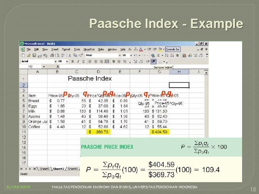Click Increase Decimal icon
Viewport: 259px width, 194px height.
click(x=136, y=61)
